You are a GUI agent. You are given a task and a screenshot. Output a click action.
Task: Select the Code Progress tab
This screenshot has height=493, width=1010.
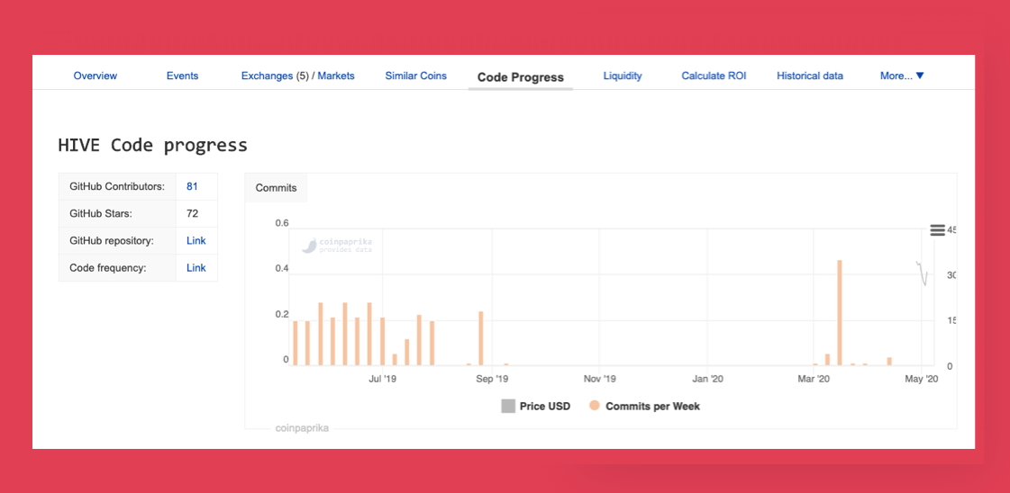(x=521, y=77)
